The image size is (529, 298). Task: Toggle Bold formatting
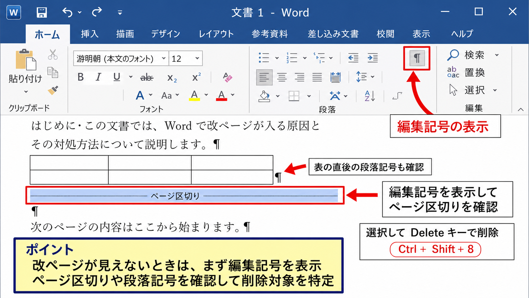point(81,77)
